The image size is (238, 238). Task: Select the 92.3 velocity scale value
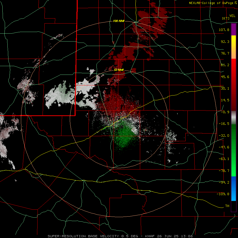[225, 42]
